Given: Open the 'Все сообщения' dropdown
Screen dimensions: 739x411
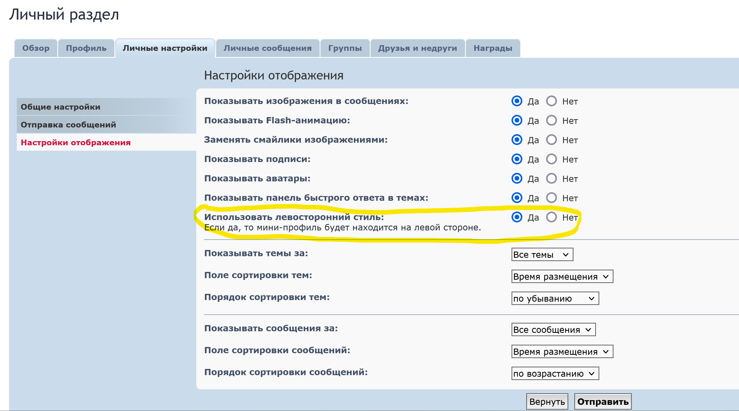Looking at the screenshot, I should pyautogui.click(x=553, y=330).
